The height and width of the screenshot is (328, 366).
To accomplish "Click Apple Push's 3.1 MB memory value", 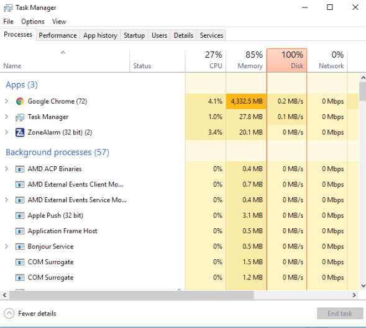I will pos(252,216).
